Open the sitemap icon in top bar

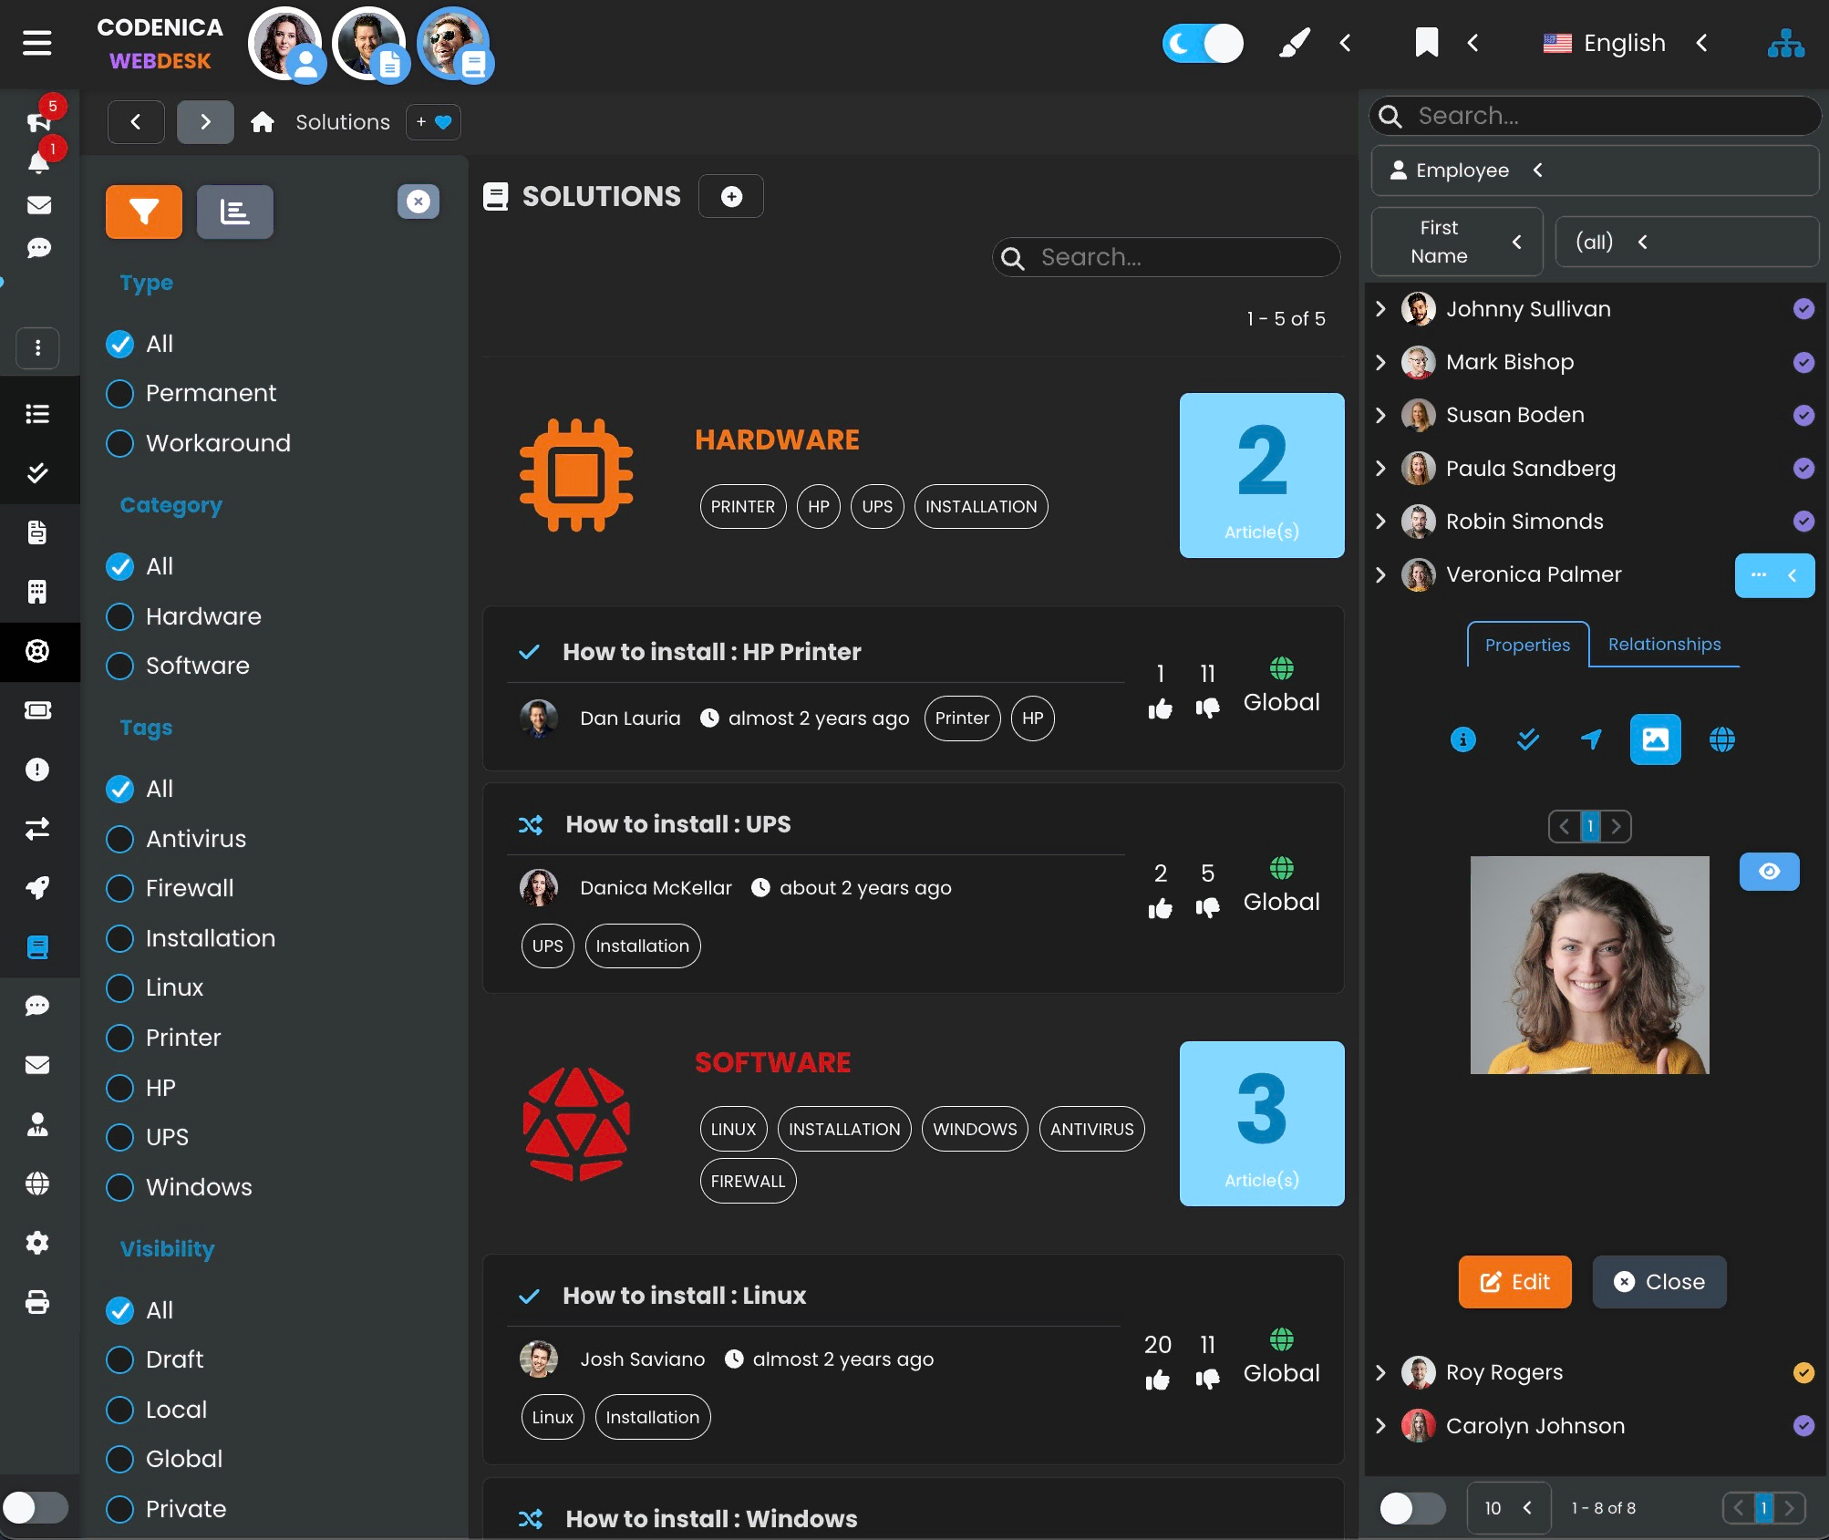pos(1786,42)
